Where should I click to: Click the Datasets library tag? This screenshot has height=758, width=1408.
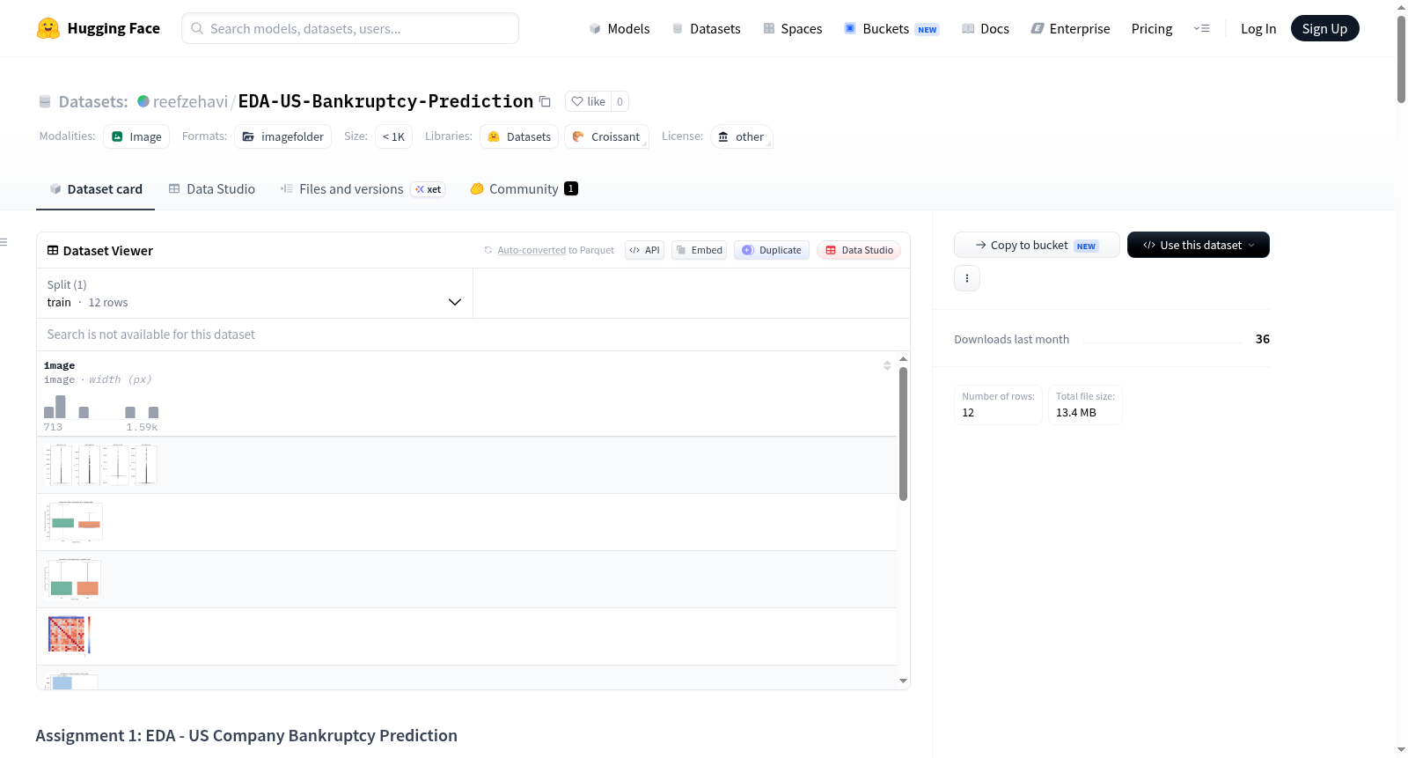tap(519, 136)
